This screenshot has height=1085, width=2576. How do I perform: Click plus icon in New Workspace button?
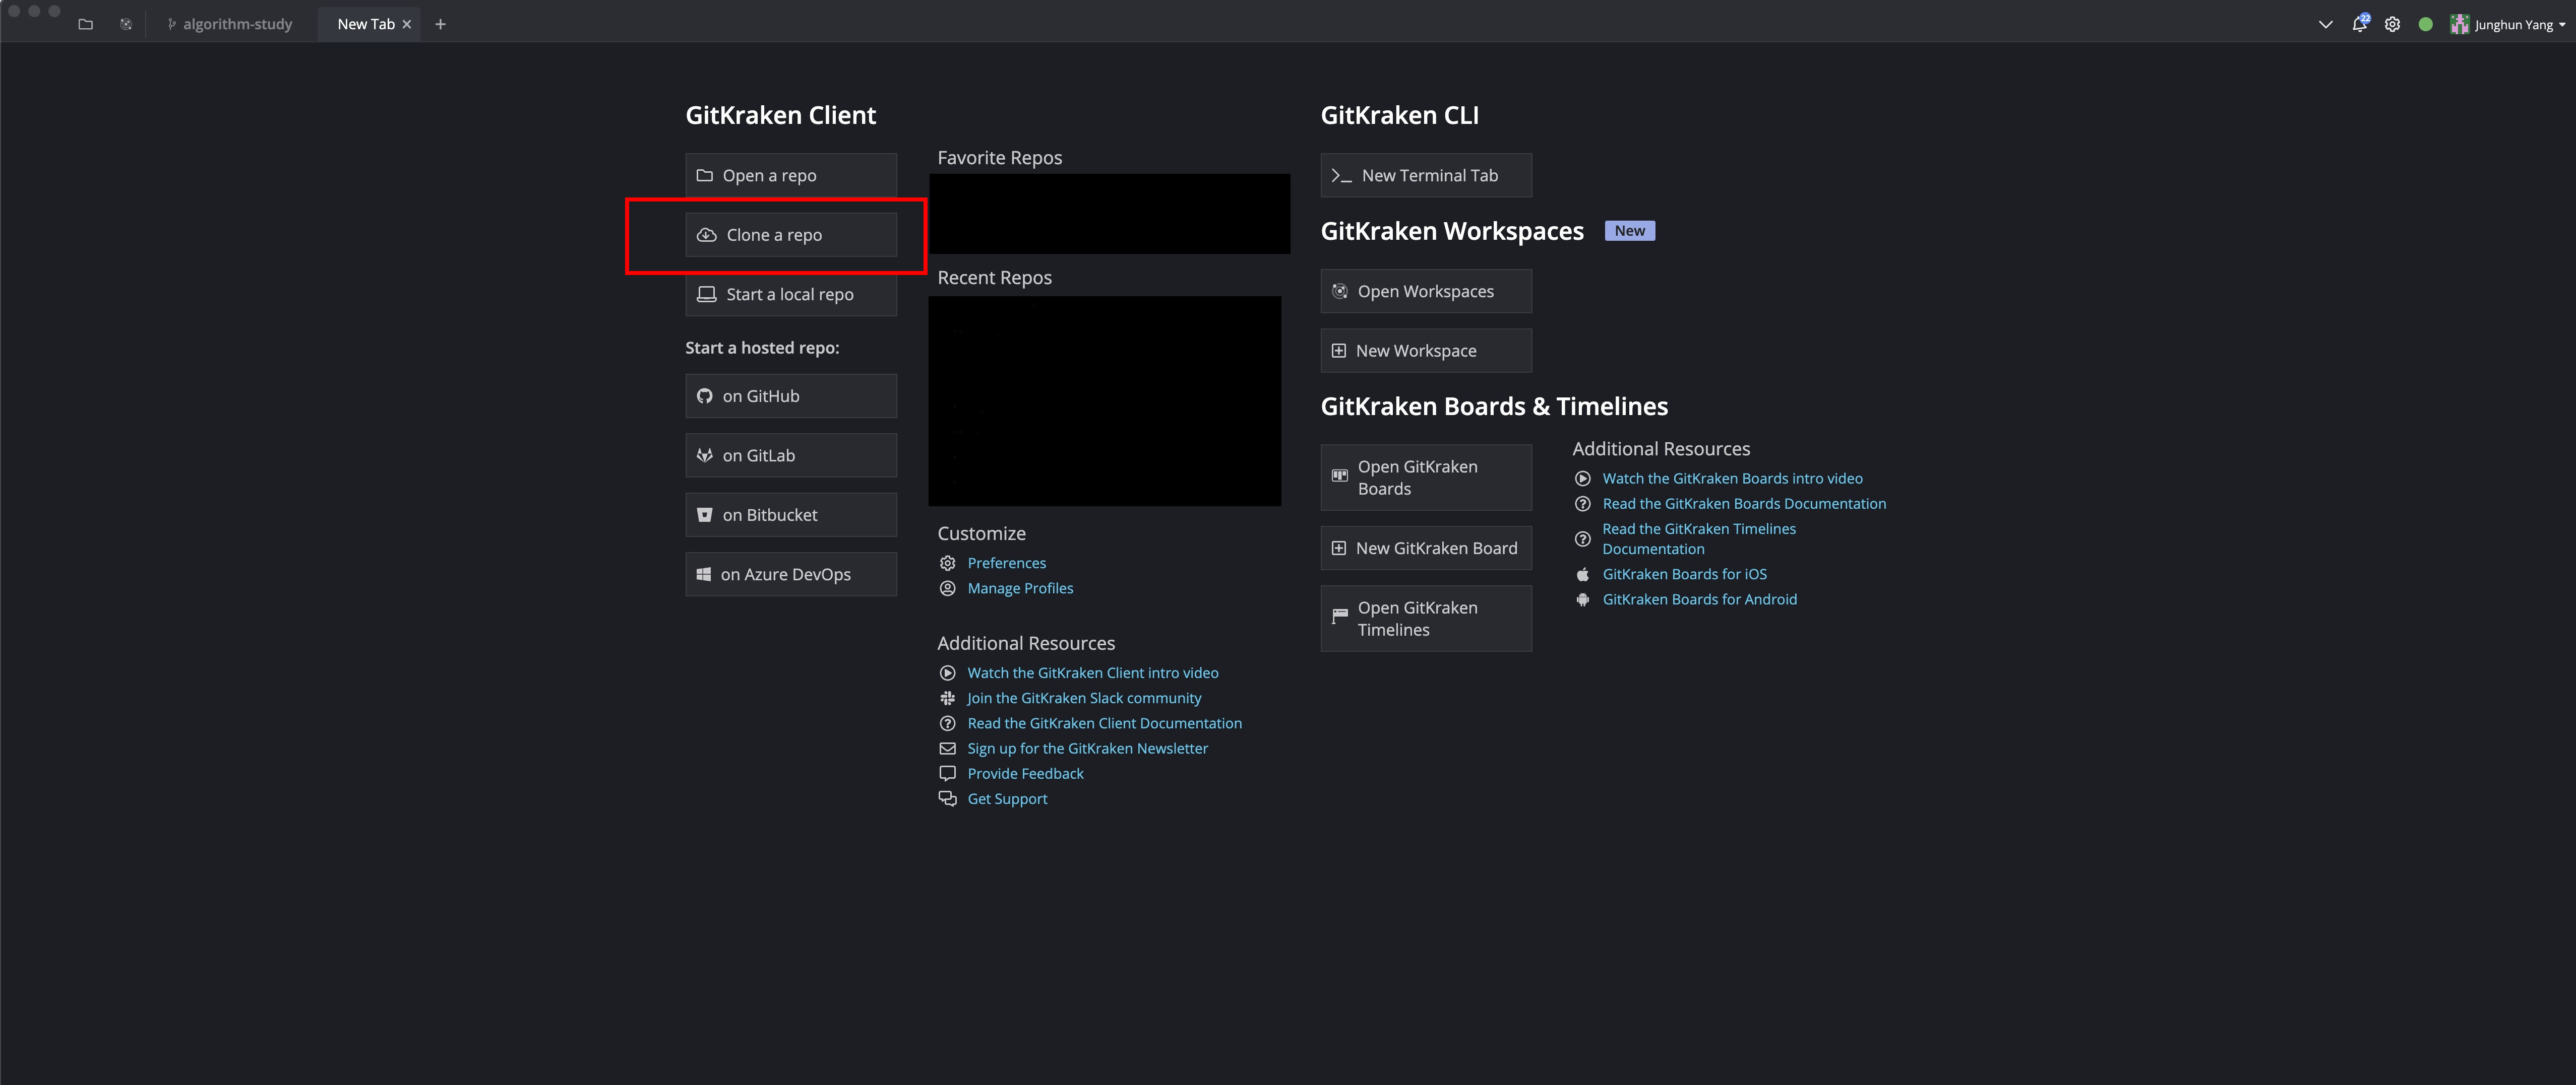1338,351
